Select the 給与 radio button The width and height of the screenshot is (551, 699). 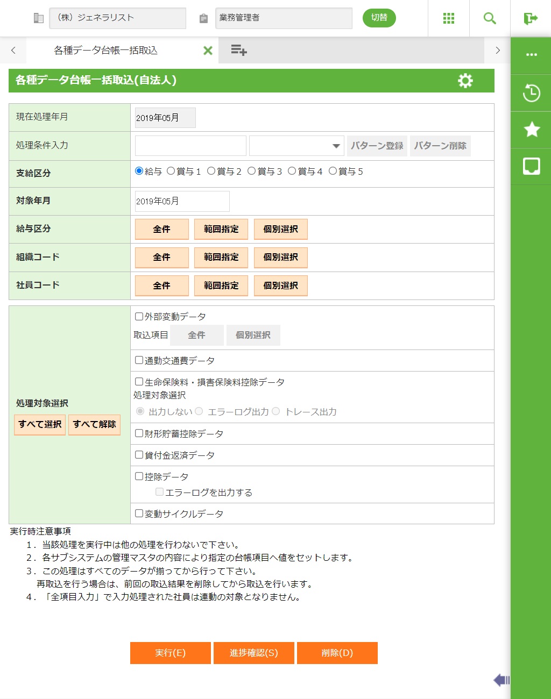pos(139,171)
